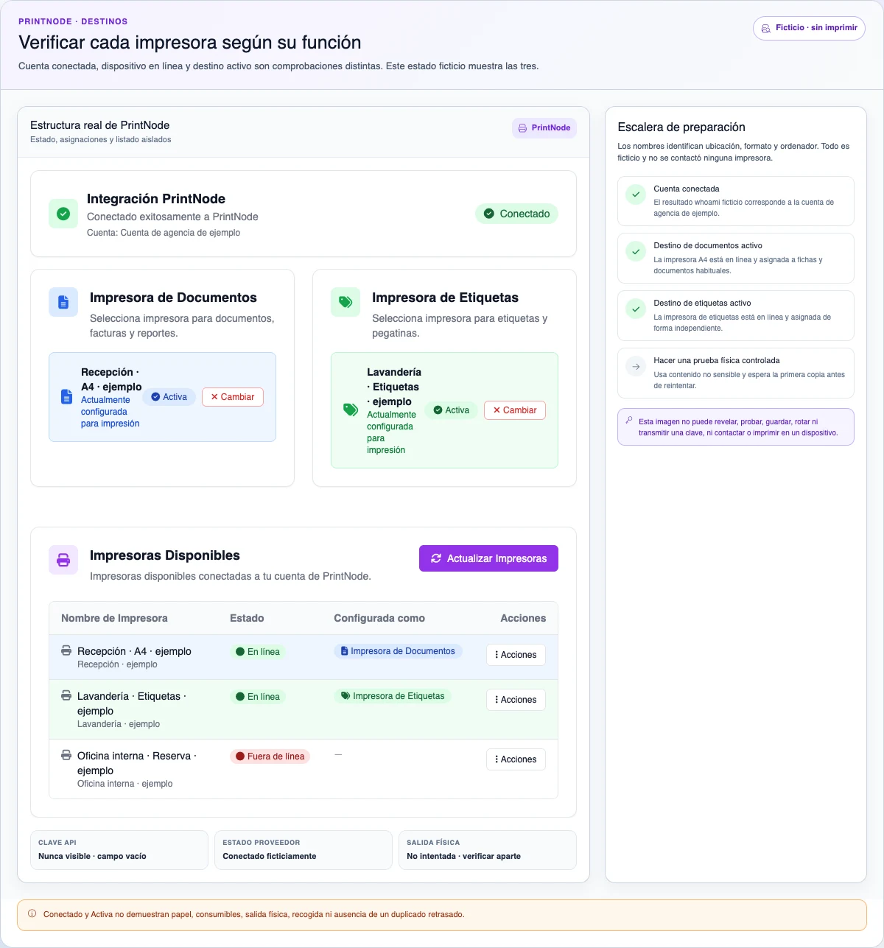The image size is (884, 948).
Task: Click the arrow icon for Hacer una prueba física controlada
Action: click(x=636, y=366)
